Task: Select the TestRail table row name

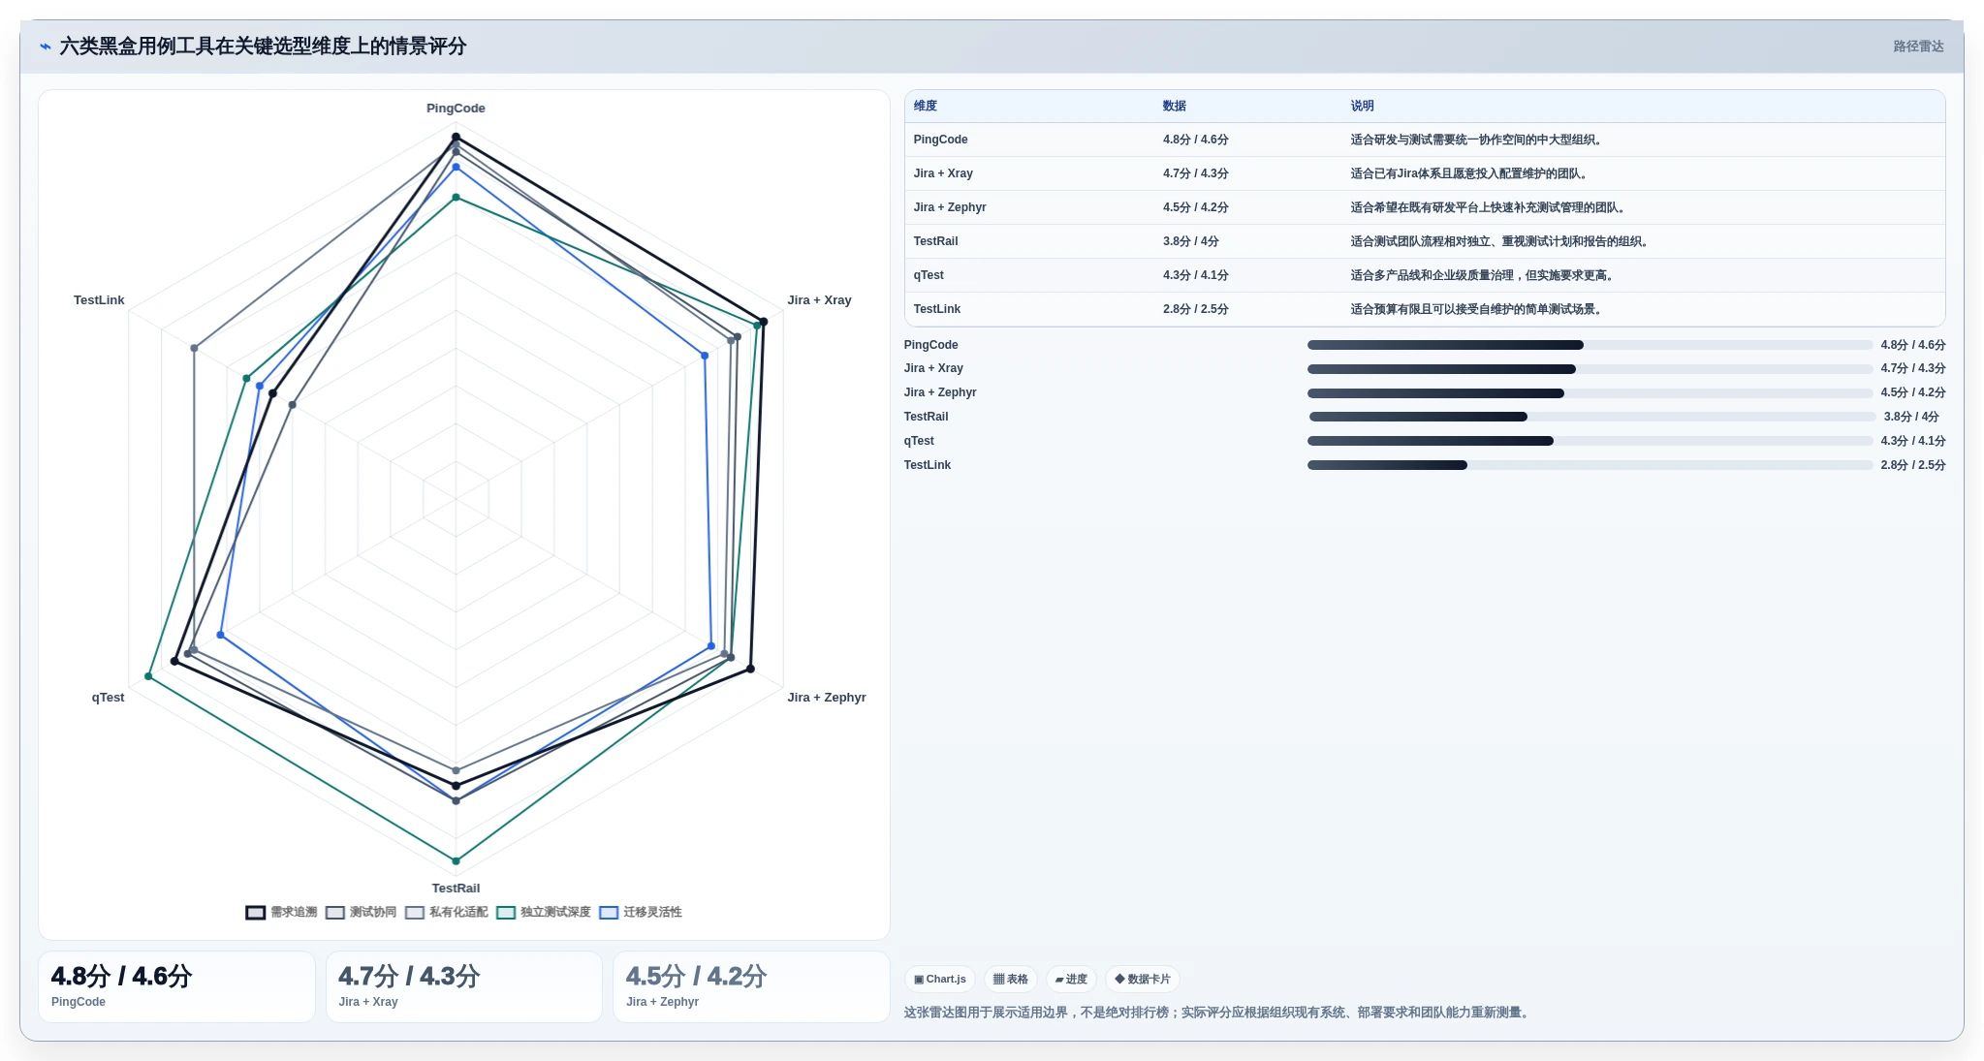Action: 935,241
